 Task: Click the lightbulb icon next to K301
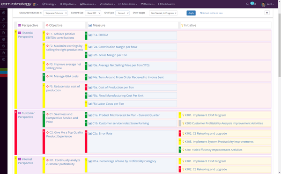tap(183, 150)
